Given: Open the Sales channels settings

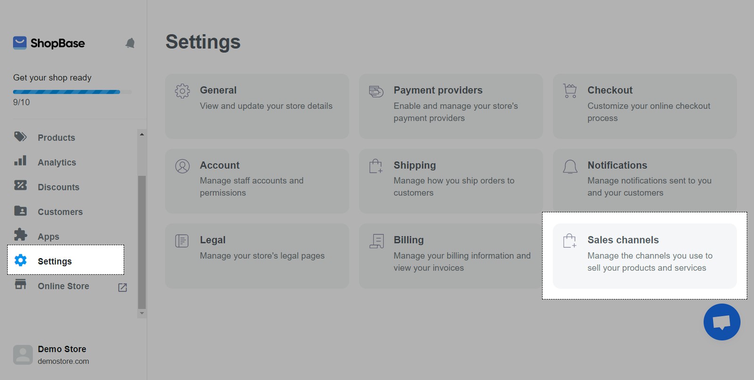Looking at the screenshot, I should coord(644,255).
